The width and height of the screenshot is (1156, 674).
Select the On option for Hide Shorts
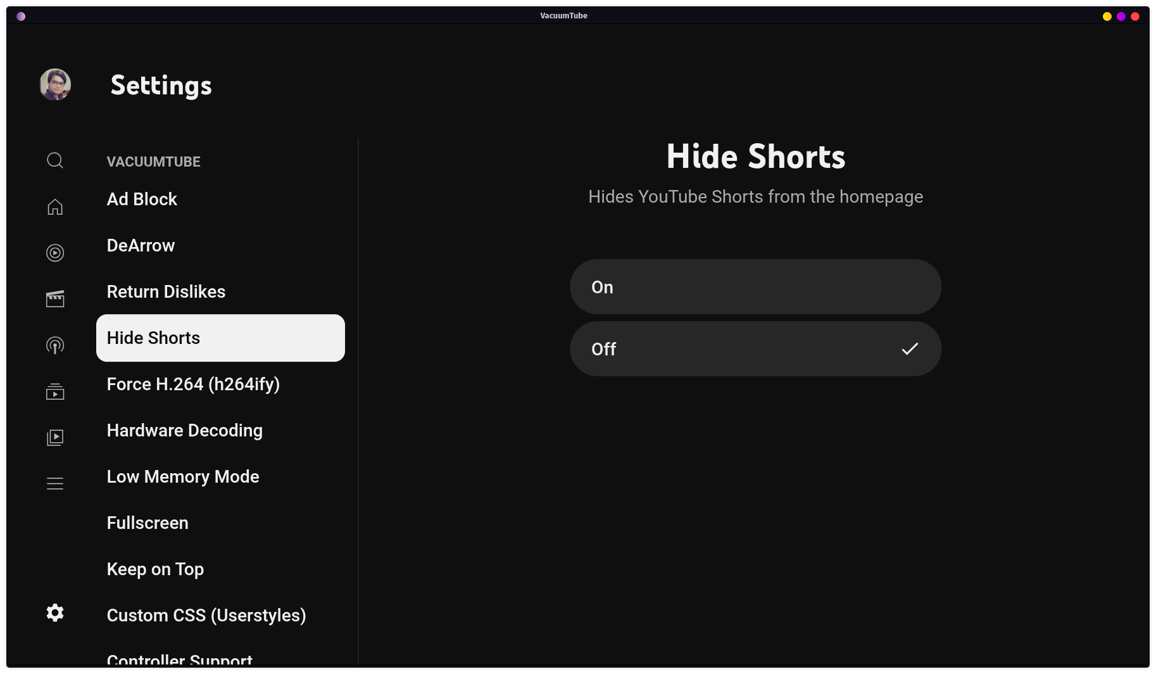[755, 286]
